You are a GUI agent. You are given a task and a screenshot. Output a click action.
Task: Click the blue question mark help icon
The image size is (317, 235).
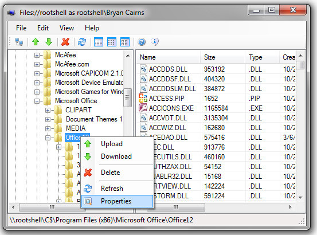(x=142, y=42)
